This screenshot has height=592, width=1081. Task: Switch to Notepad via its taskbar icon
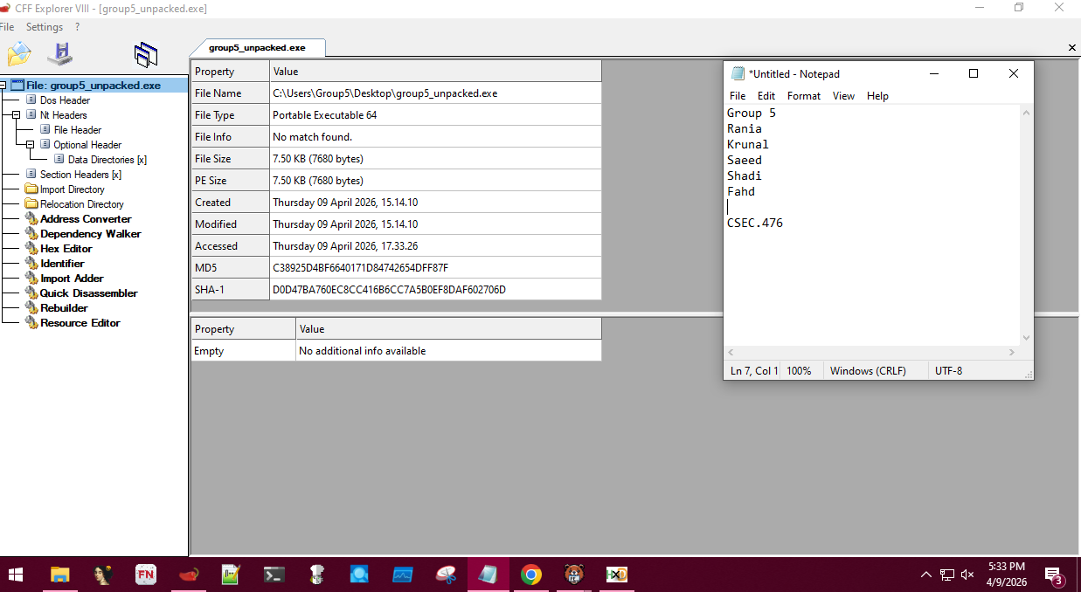coord(489,575)
